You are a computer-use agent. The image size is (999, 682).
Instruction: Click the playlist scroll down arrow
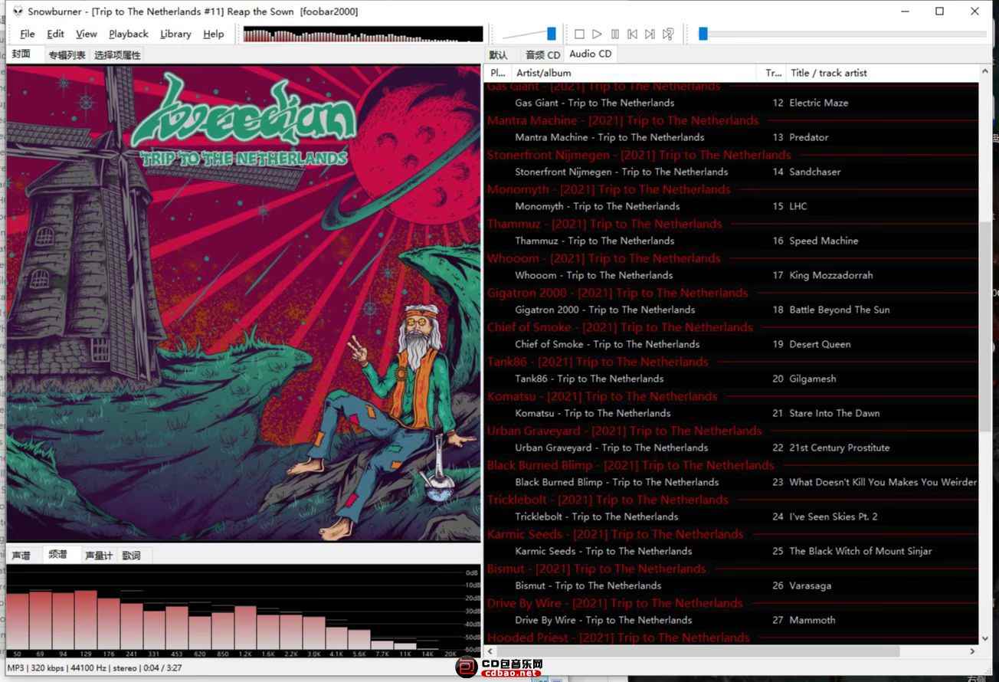(984, 638)
